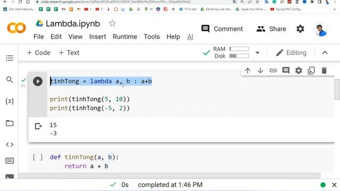Click the completed at 1:46 PM status
The height and width of the screenshot is (191, 340).
pyautogui.click(x=170, y=185)
